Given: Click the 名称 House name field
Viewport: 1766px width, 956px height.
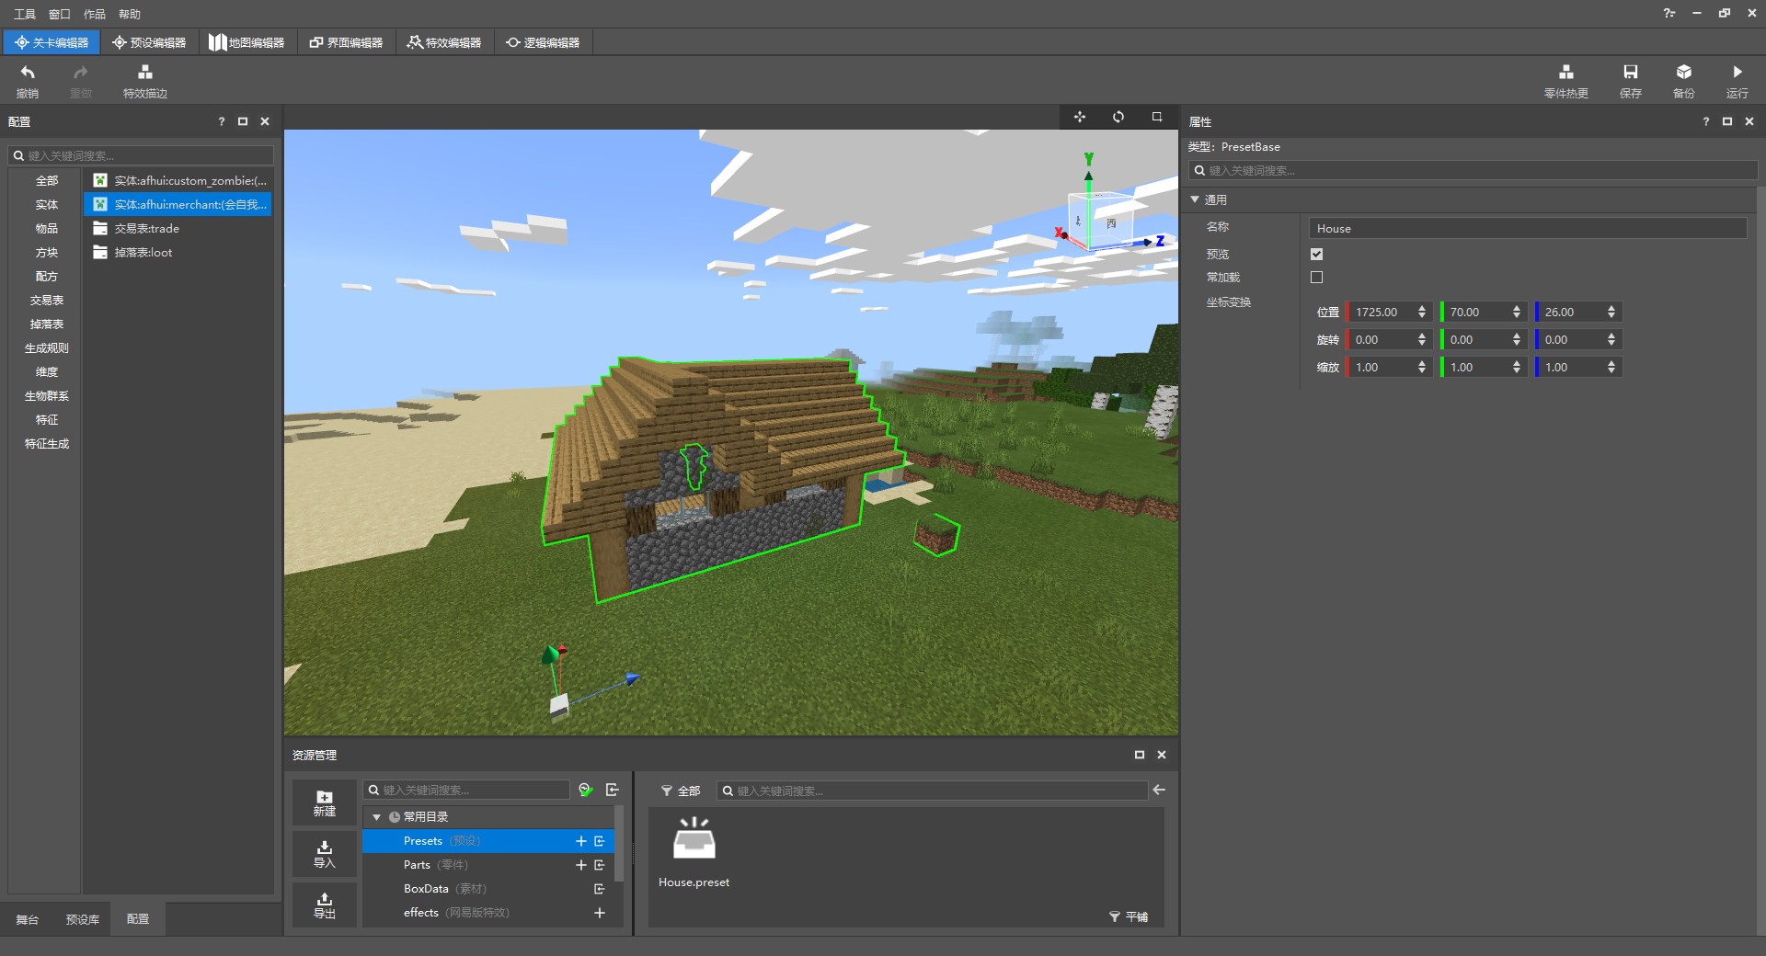Looking at the screenshot, I should (x=1528, y=229).
